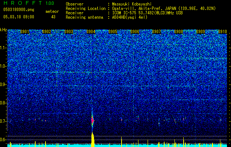Screen dimensions: 231x147
Task: Click the Ogata-vill. Akita-Pref. JAPAN location text
Action: click(x=164, y=8)
